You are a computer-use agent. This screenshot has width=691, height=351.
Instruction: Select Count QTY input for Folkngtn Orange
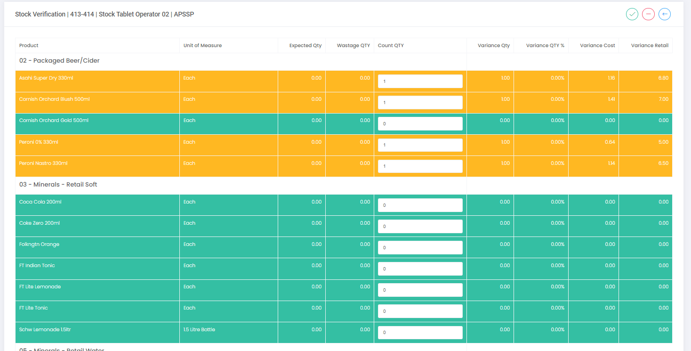tap(420, 248)
